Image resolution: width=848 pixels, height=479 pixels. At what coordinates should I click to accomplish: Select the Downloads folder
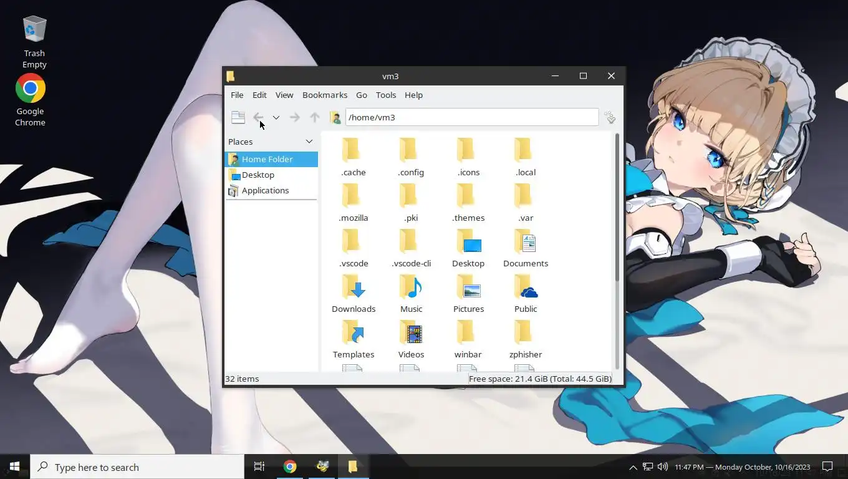[x=354, y=294]
